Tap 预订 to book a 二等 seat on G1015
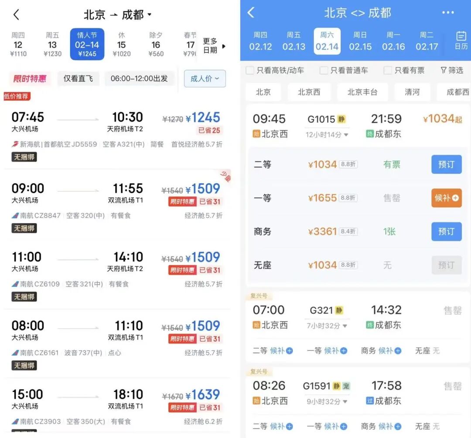The height and width of the screenshot is (438, 471). [446, 164]
